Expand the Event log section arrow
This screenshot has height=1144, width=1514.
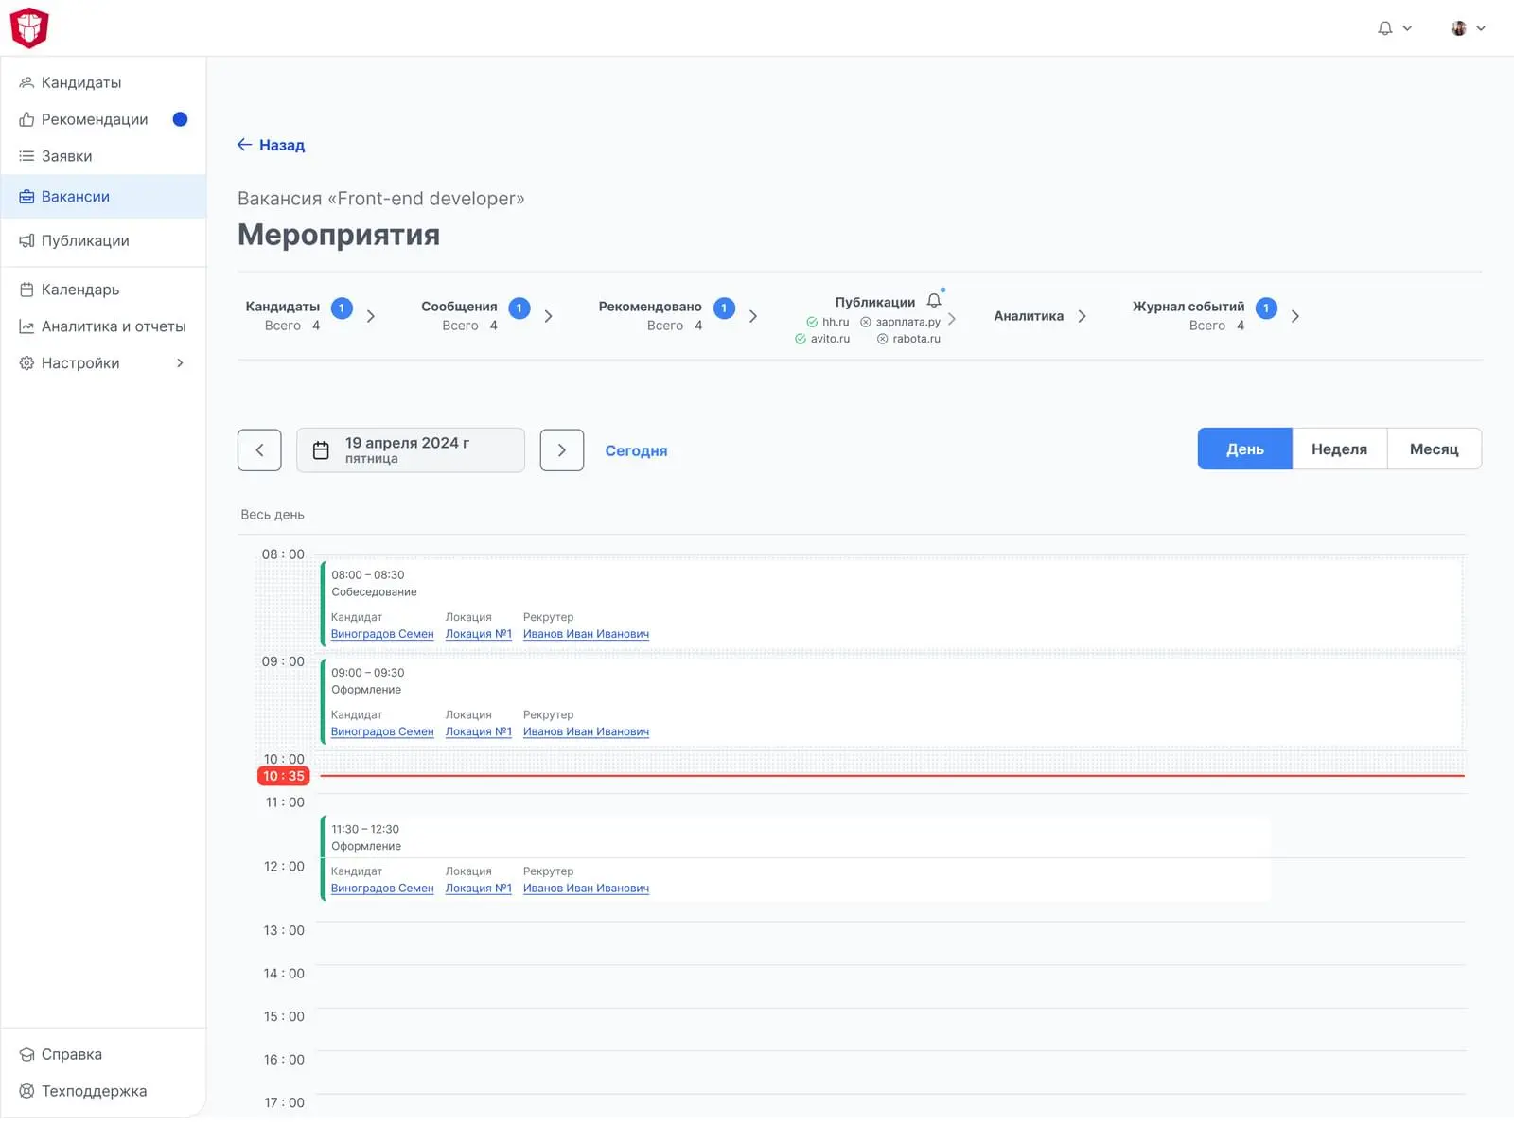1295,316
